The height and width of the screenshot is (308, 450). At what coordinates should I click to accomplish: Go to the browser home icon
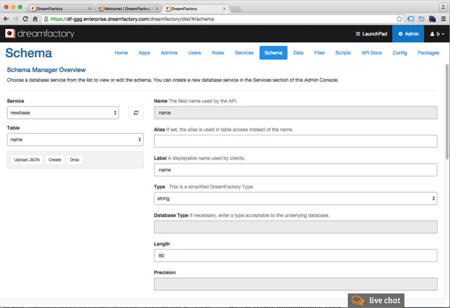[x=35, y=19]
